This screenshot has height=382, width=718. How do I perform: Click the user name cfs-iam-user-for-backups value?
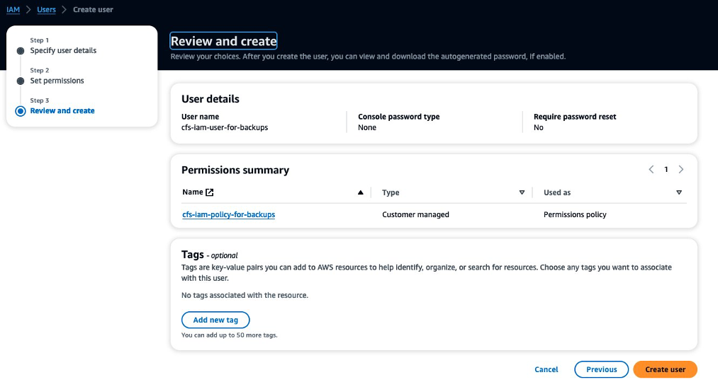pos(225,127)
